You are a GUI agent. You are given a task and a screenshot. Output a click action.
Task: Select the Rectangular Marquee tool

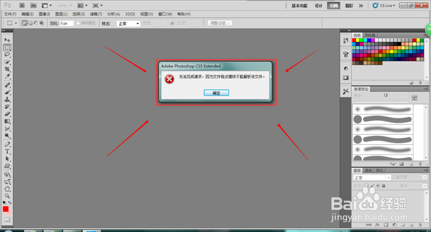7,47
